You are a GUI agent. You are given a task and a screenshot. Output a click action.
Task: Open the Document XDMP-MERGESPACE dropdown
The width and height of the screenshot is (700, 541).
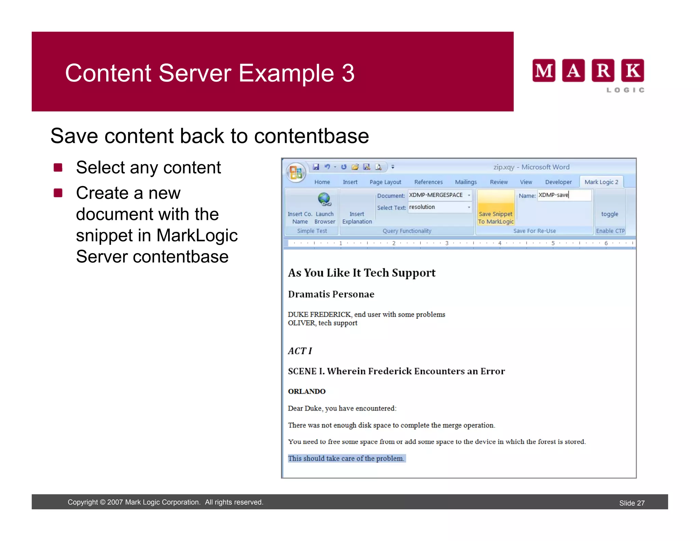(469, 195)
